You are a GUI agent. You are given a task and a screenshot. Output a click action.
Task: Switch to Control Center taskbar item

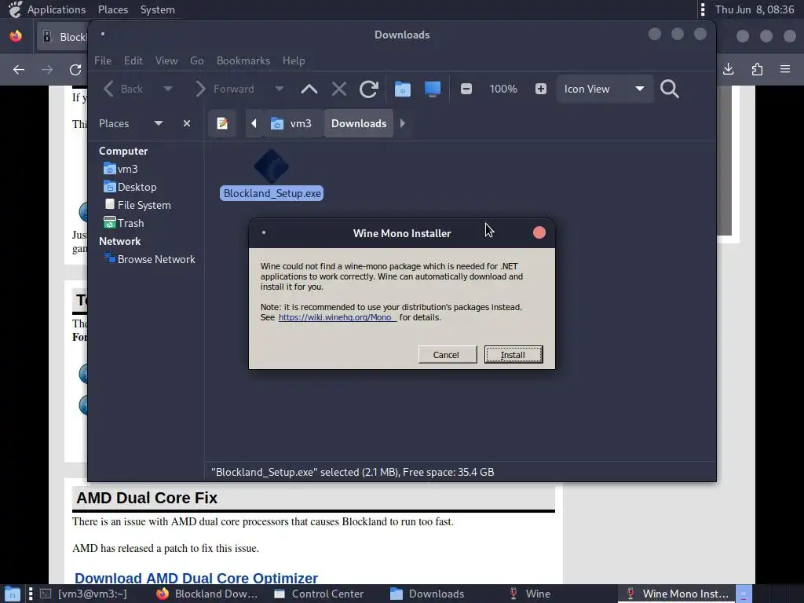[x=319, y=594]
